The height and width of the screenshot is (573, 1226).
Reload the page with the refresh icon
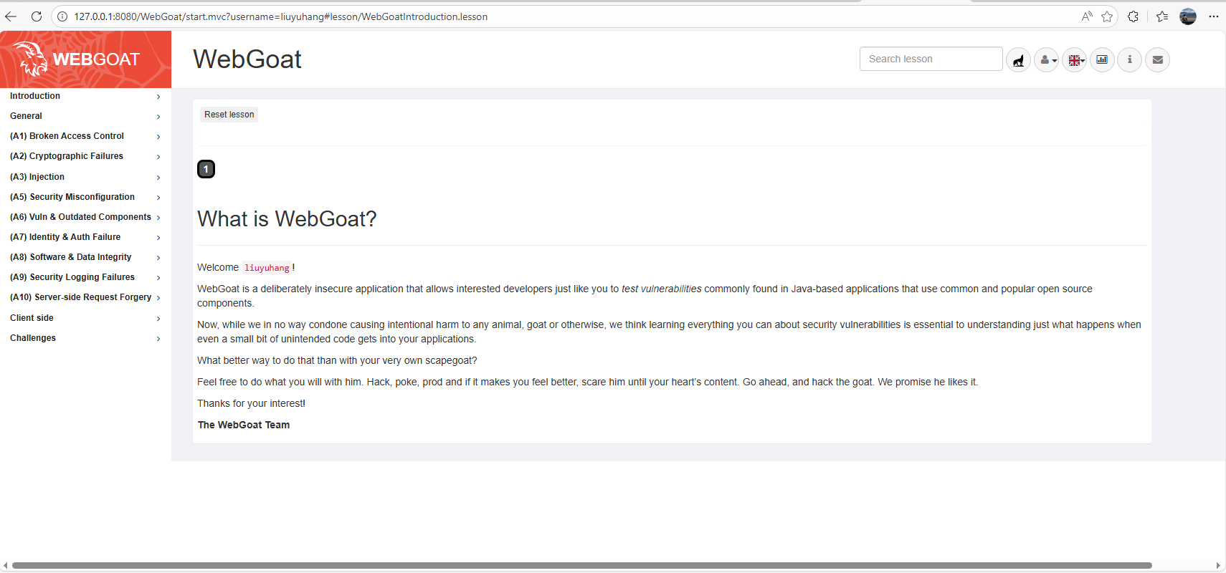[x=37, y=16]
